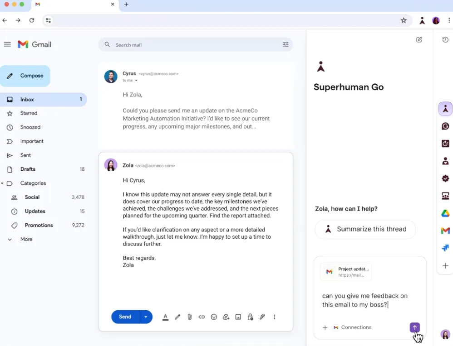This screenshot has width=453, height=346.
Task: Insert files using Drive icon
Action: pyautogui.click(x=226, y=317)
